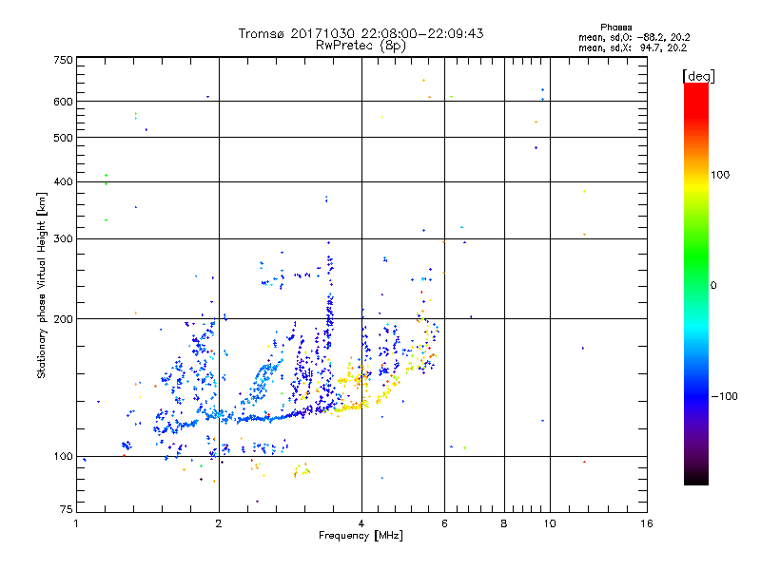Click the y-axis tick label '750'
Image resolution: width=761 pixels, height=570 pixels.
pyautogui.click(x=63, y=60)
